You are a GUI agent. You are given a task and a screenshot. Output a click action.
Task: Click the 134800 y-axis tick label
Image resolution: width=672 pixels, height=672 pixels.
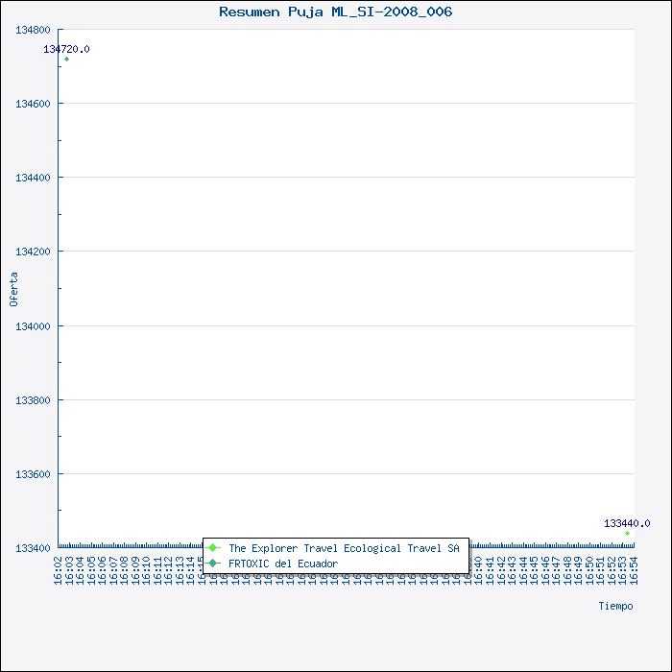pyautogui.click(x=33, y=30)
